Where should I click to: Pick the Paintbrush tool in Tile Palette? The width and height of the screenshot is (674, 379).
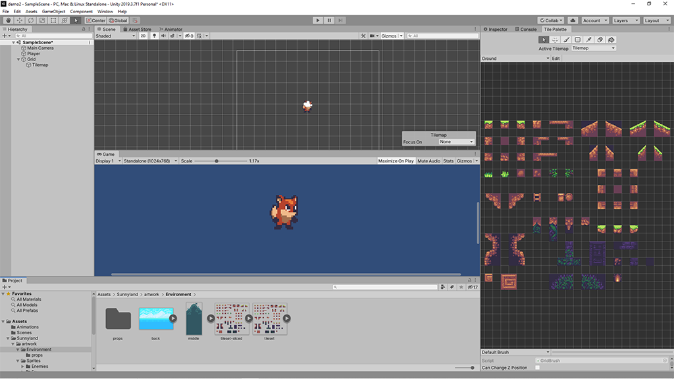click(566, 39)
